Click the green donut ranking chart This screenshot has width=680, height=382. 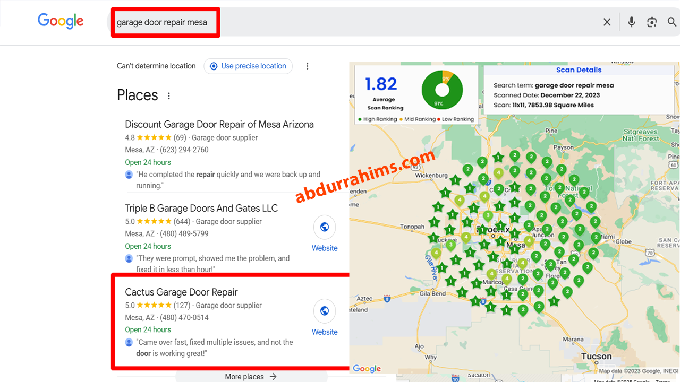[x=442, y=90]
